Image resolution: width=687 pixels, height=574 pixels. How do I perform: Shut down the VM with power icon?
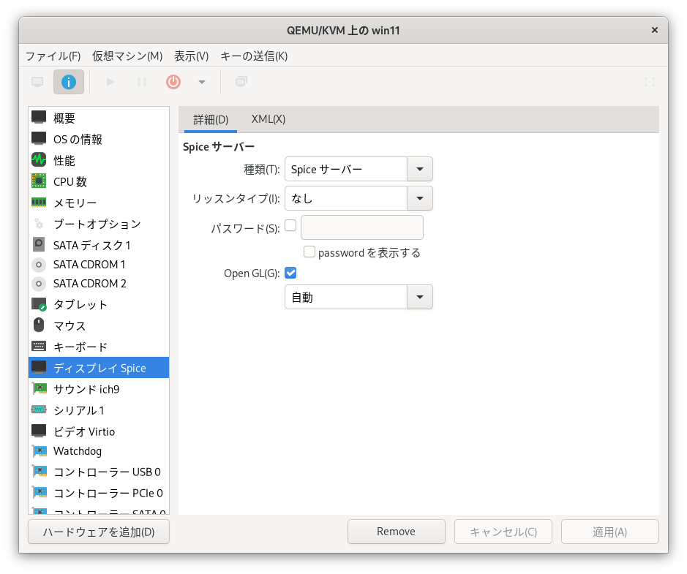click(x=173, y=82)
